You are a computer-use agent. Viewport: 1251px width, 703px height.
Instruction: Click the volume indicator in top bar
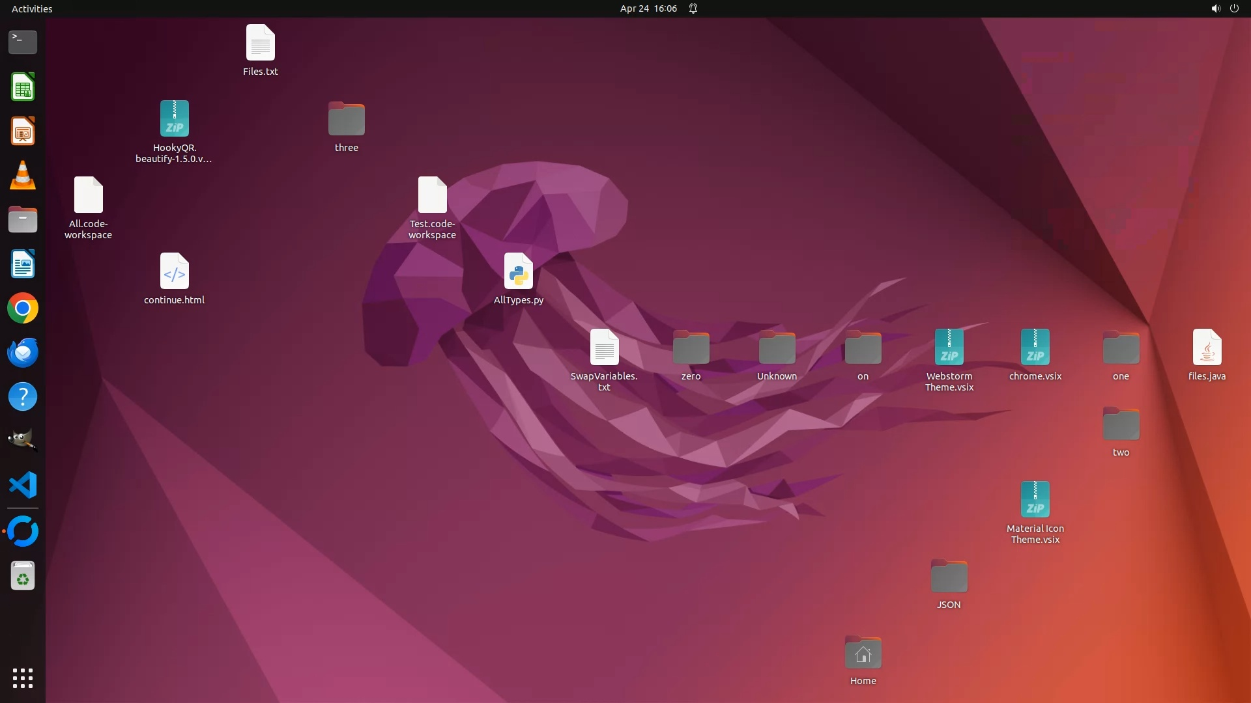(1215, 8)
